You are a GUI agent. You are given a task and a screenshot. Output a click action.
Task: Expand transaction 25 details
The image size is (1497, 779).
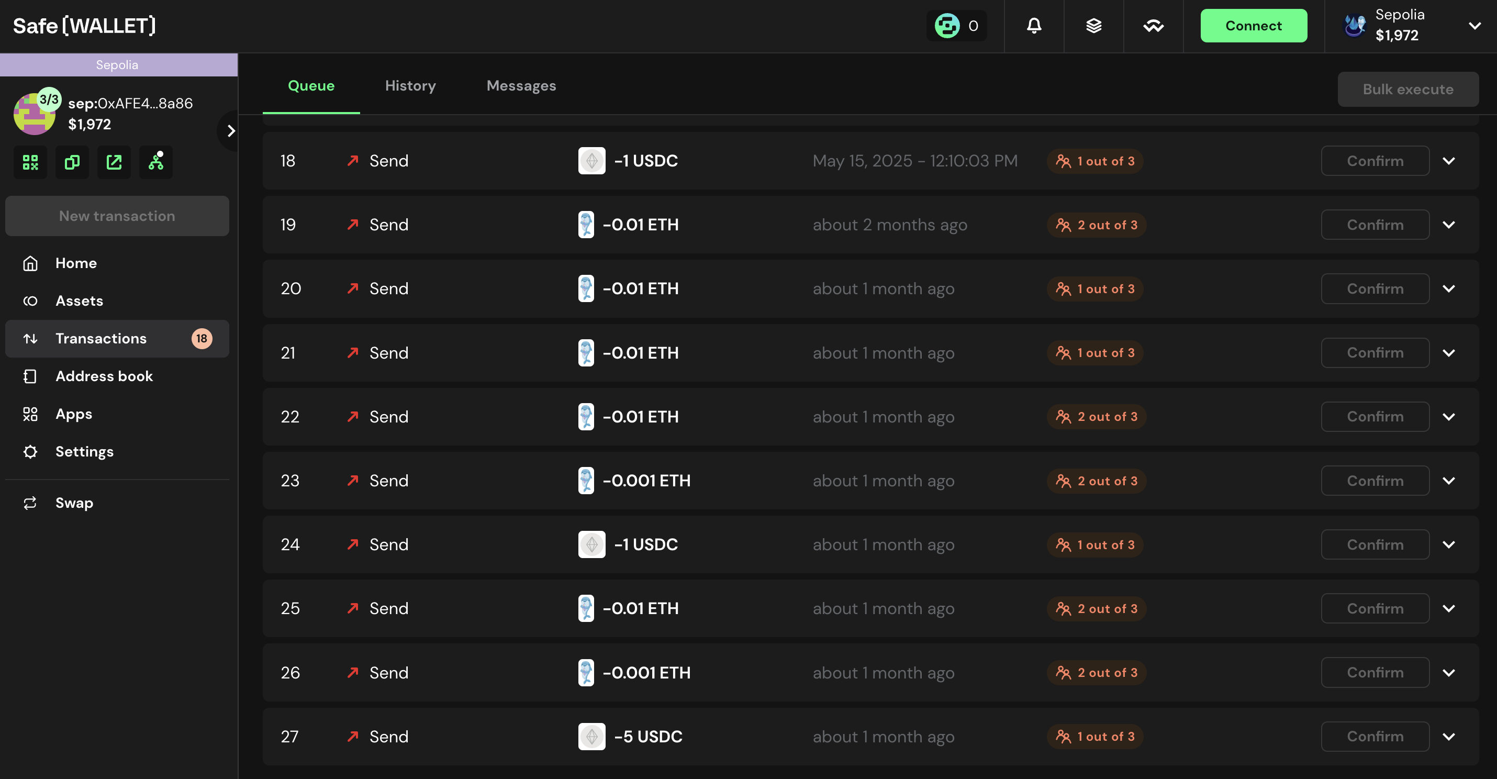[1449, 609]
